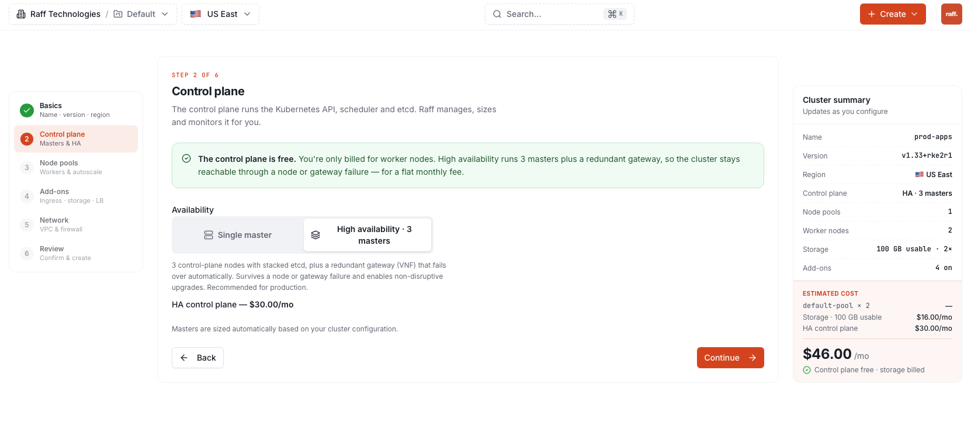Click the ⌘K shortcut badge
The image size is (971, 429).
coord(615,14)
